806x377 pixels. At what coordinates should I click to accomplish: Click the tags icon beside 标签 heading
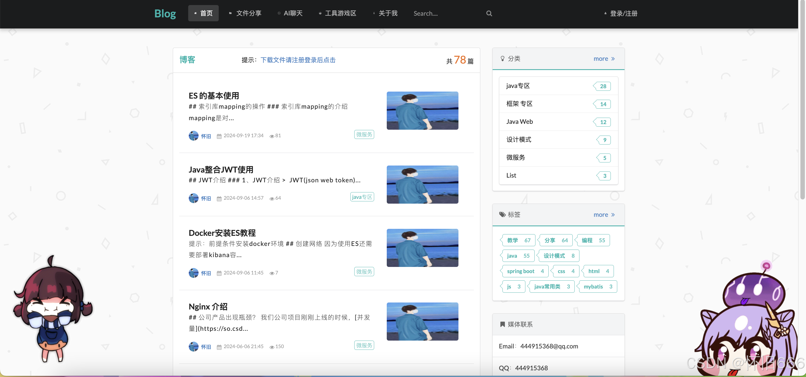(x=502, y=215)
